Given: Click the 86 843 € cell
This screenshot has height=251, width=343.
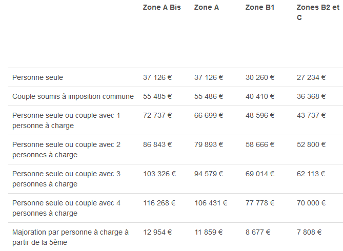Looking at the screenshot, I should (x=157, y=145).
